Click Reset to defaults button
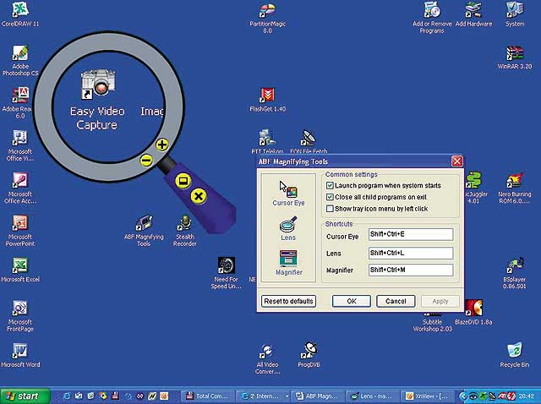541x404 pixels. pyautogui.click(x=288, y=301)
